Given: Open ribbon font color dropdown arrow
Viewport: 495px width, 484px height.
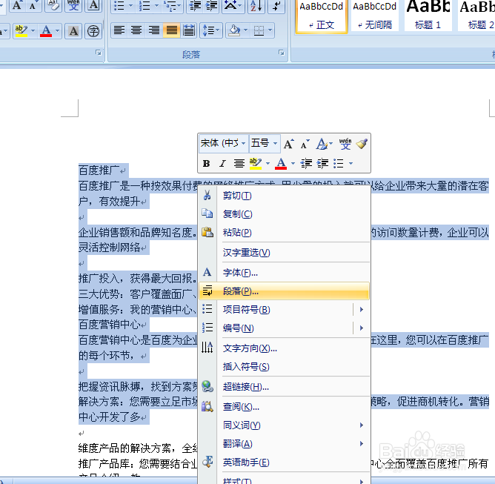Looking at the screenshot, I should [x=58, y=31].
